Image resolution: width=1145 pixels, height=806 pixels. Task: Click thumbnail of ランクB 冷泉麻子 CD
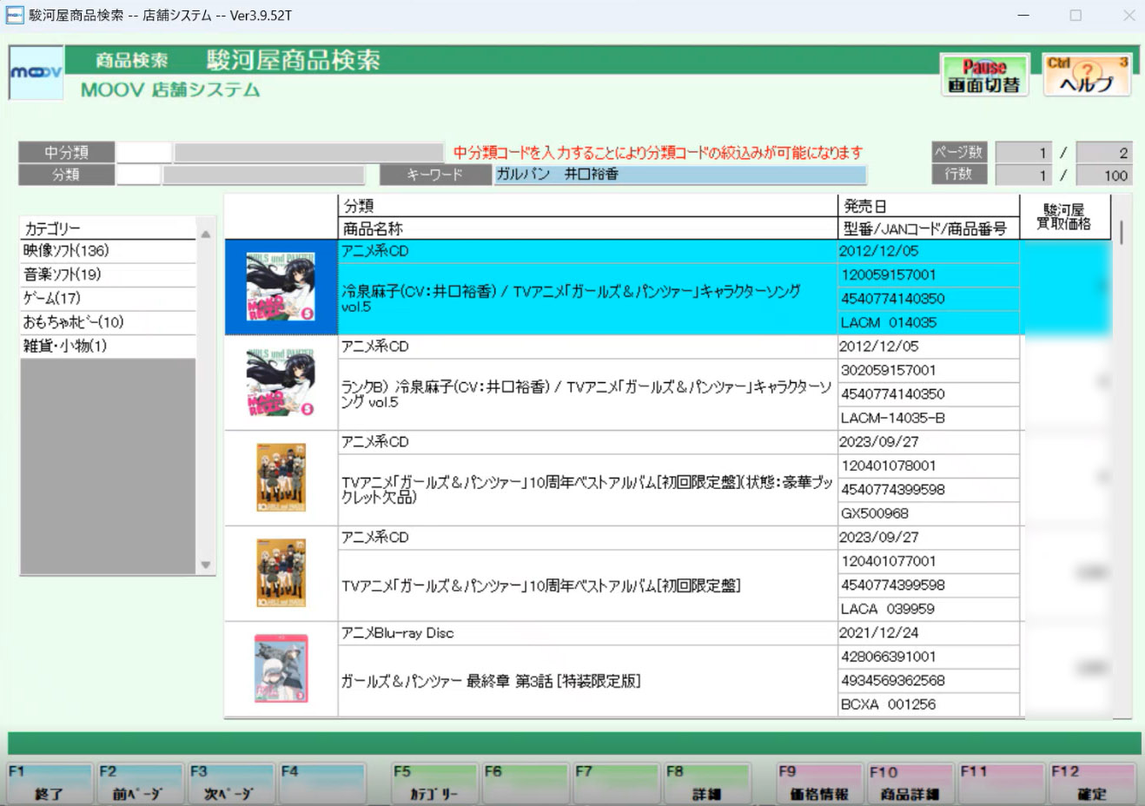tap(281, 383)
